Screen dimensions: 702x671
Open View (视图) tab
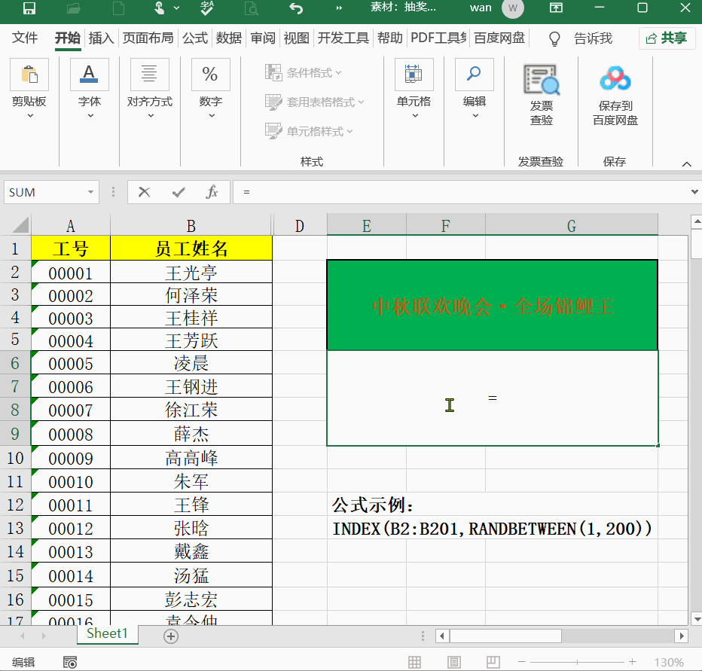296,38
